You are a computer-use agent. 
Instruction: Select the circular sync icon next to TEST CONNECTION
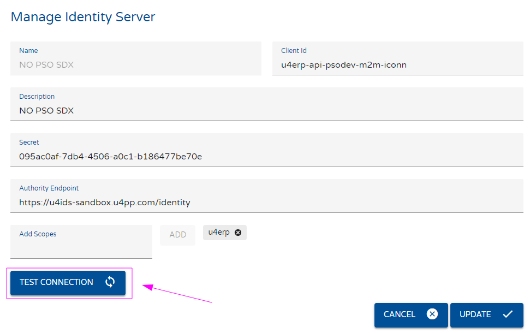tap(109, 282)
